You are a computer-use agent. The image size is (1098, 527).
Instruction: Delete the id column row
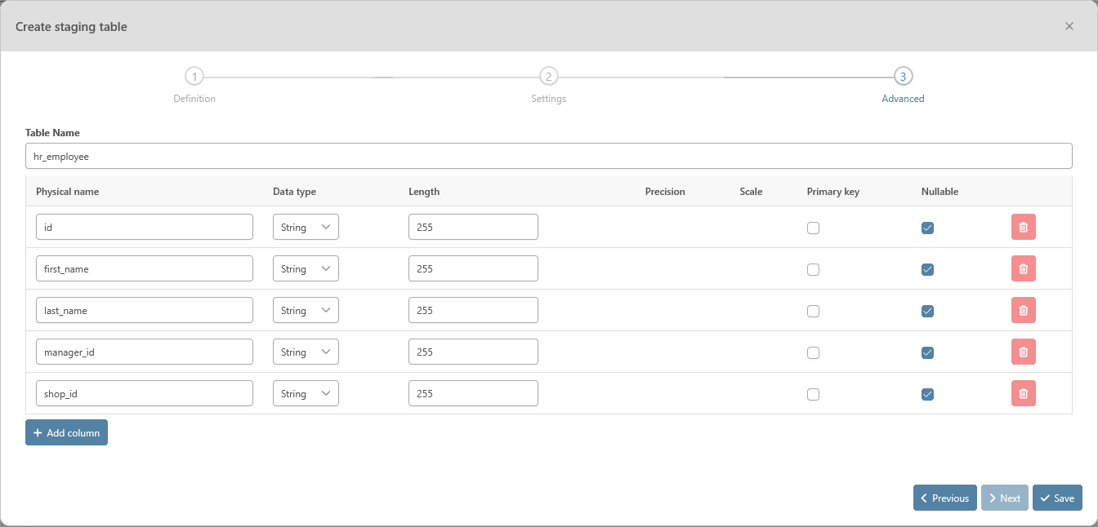[1023, 228]
